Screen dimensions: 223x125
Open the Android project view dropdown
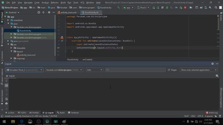[x=13, y=12]
